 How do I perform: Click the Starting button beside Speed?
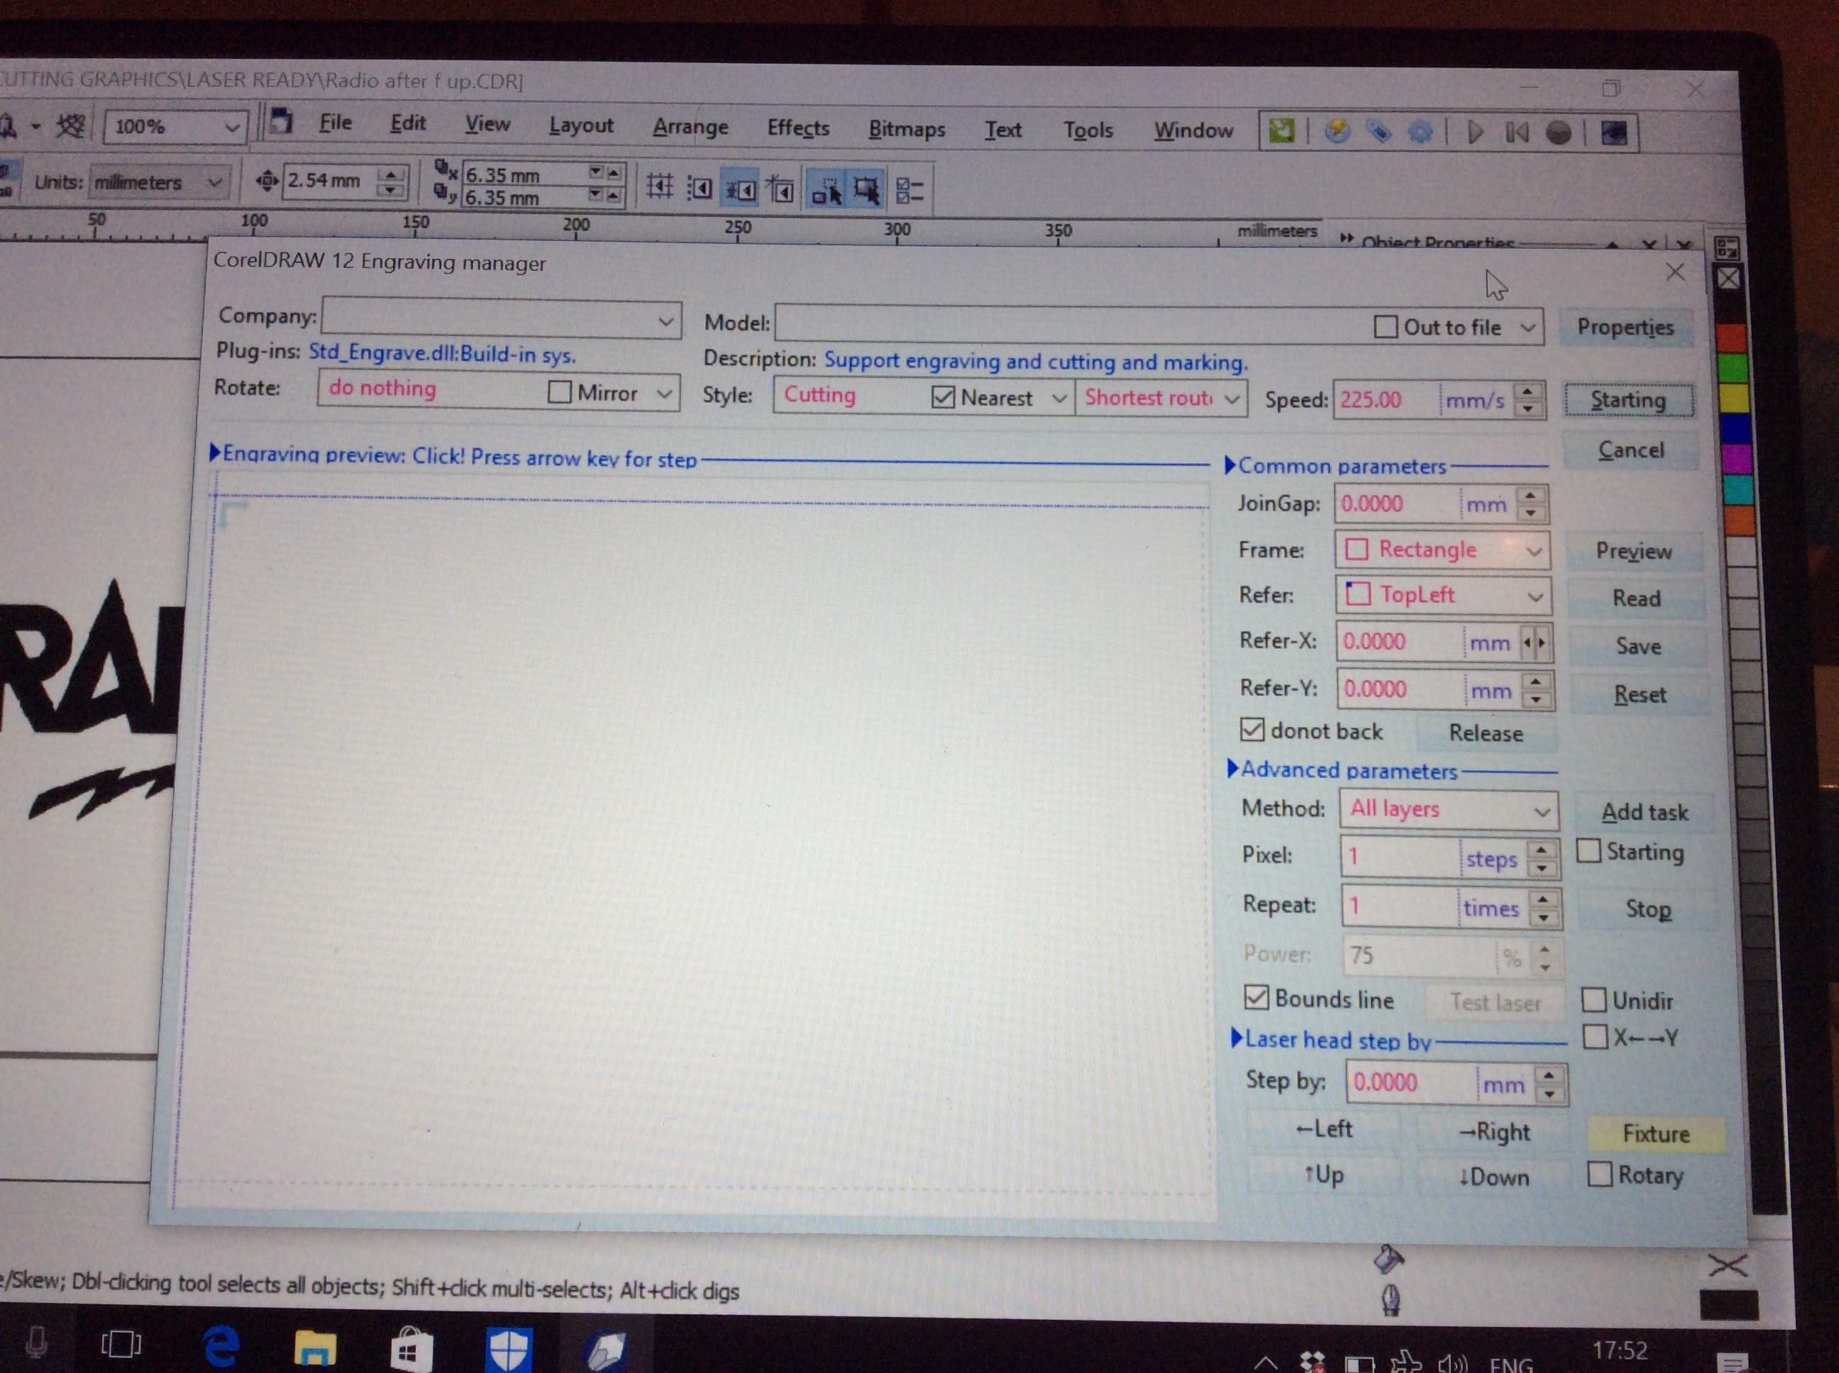coord(1628,400)
